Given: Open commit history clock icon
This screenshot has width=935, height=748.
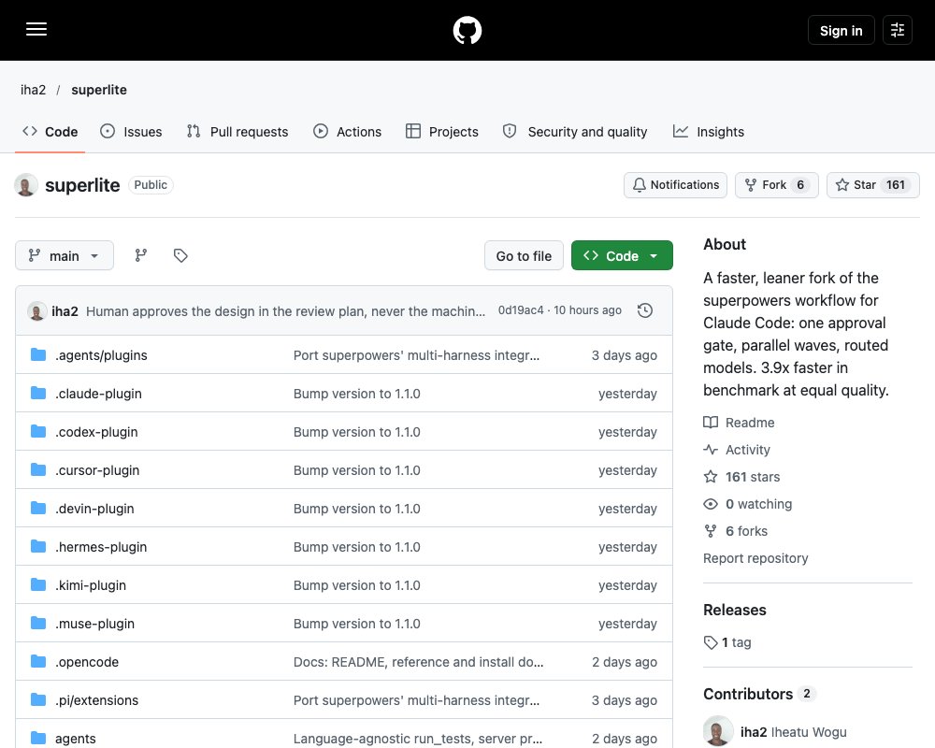Looking at the screenshot, I should click(x=644, y=310).
